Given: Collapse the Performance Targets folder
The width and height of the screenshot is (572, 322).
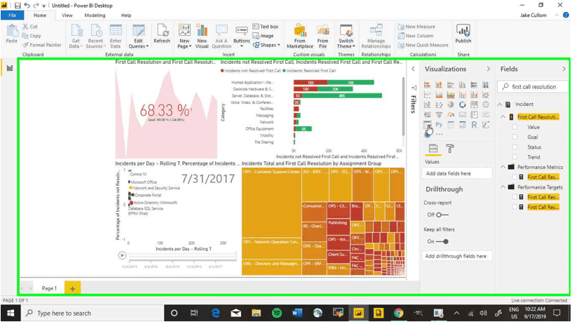Looking at the screenshot, I should coord(503,187).
